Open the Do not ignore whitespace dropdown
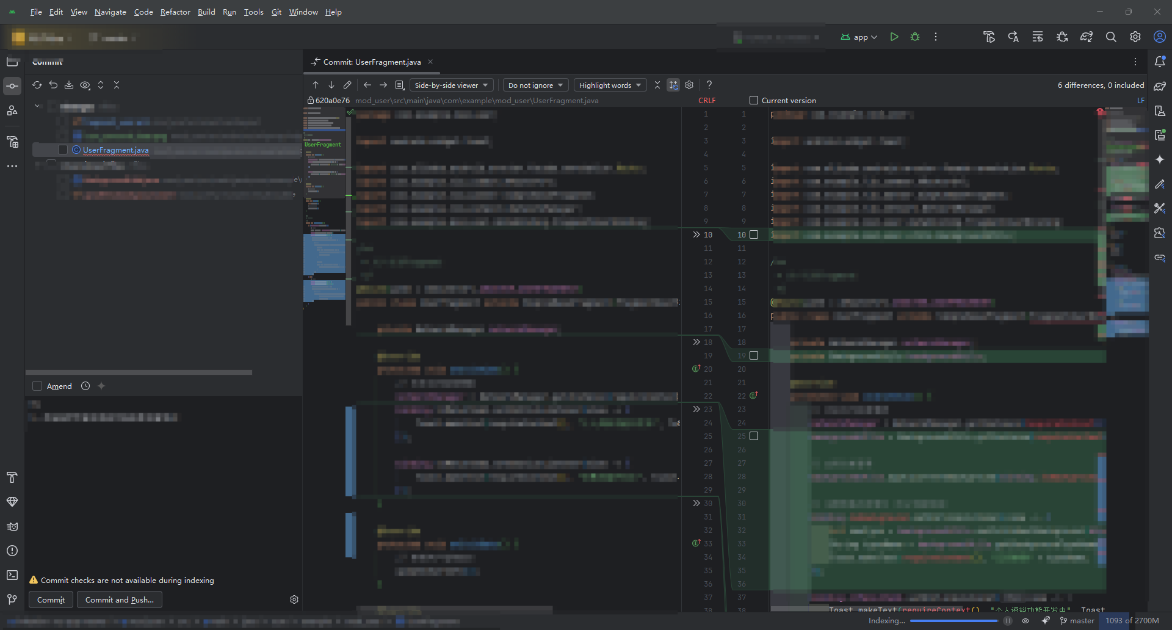The image size is (1172, 630). click(x=535, y=85)
